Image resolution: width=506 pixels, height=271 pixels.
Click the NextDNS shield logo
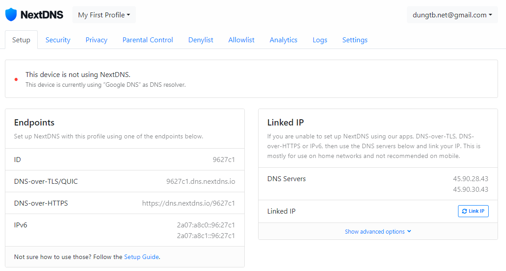(x=11, y=15)
